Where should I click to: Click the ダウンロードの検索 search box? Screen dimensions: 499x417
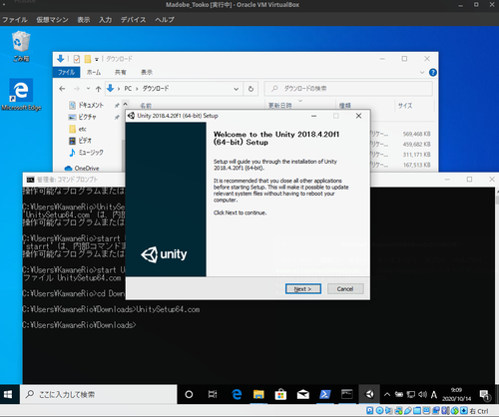pyautogui.click(x=348, y=89)
